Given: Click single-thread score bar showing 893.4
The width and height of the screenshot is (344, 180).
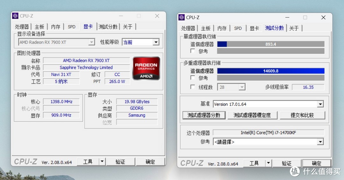Looking at the screenshot, I should [271, 44].
